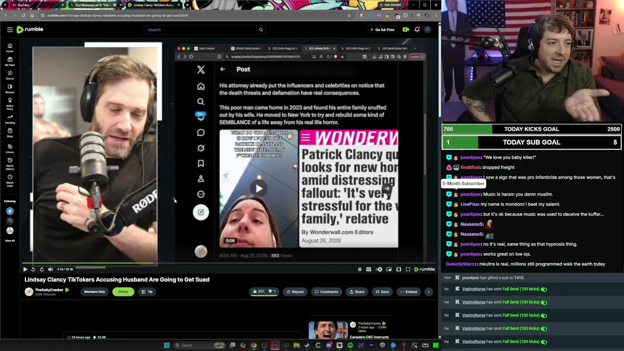Open Trending in the Rumble sidebar
Screen dimensions: 624x351
coord(10,119)
